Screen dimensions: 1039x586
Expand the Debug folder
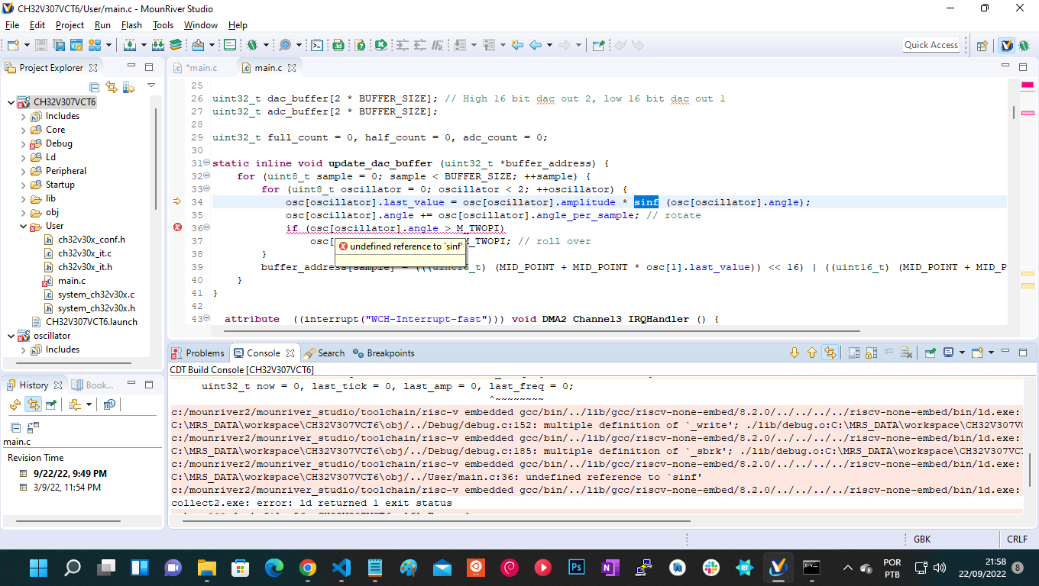click(23, 143)
